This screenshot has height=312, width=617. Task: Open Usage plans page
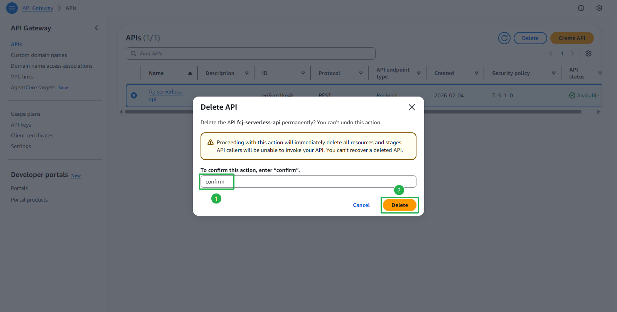(25, 114)
